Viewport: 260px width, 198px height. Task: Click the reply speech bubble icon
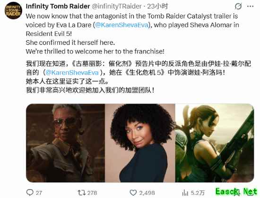(x=30, y=192)
